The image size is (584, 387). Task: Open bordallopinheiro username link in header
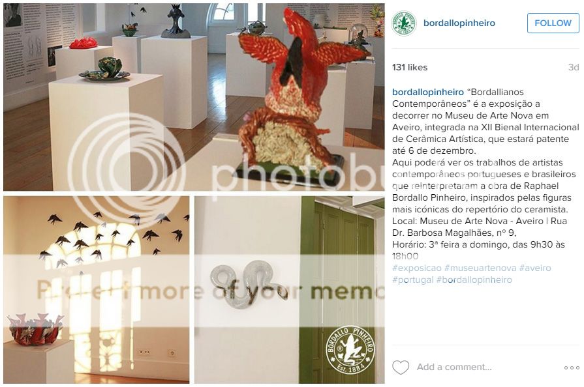click(459, 23)
